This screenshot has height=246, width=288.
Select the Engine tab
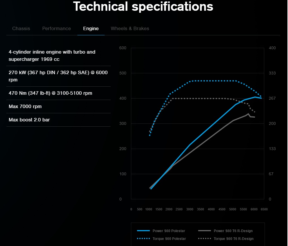(x=91, y=28)
